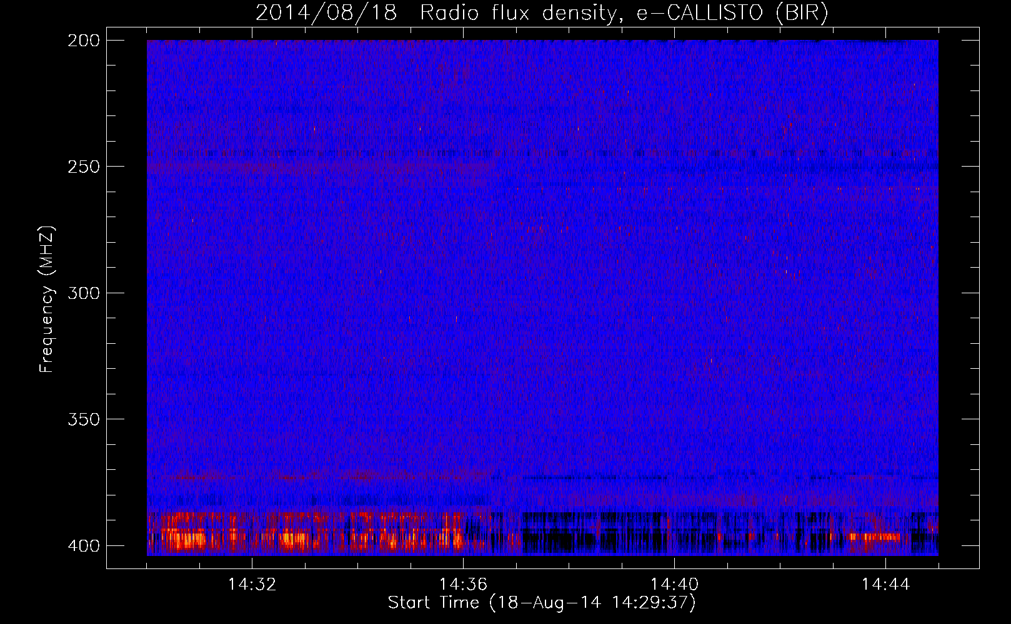Click the 'Start Time (18-Aug-14 14:29:37)' label
The image size is (1011, 624).
542,603
